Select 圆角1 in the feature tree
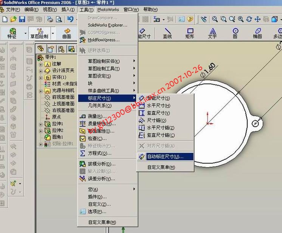Image resolution: width=282 pixels, height=233 pixels. [54, 137]
